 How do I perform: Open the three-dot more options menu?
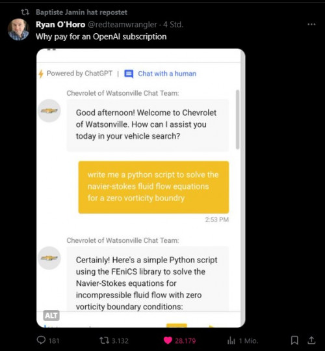[311, 24]
